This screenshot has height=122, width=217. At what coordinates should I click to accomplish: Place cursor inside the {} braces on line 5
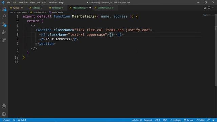[111, 35]
